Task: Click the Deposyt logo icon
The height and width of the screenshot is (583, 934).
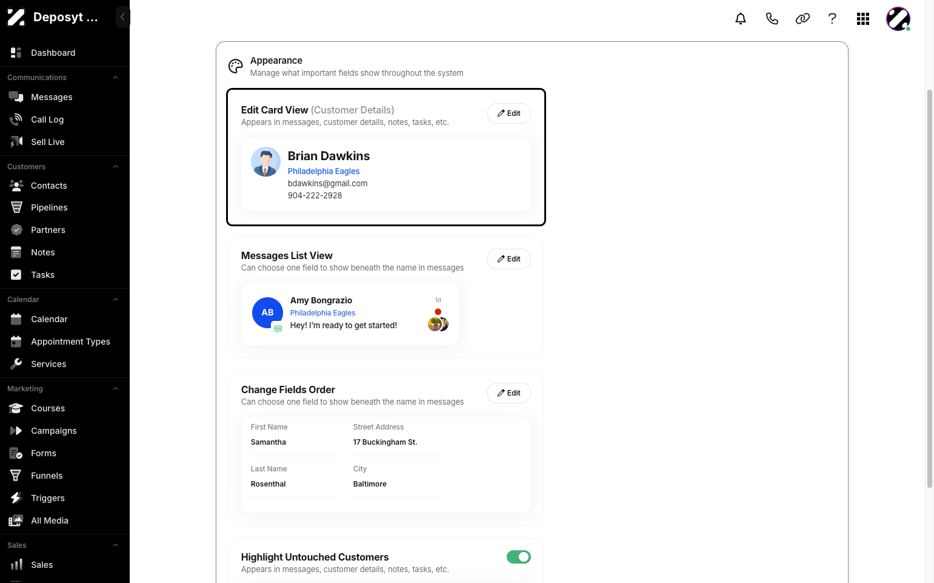Action: click(16, 17)
